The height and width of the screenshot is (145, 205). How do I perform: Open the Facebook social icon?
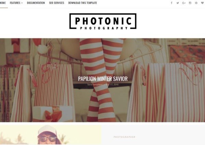pyautogui.click(x=172, y=3)
